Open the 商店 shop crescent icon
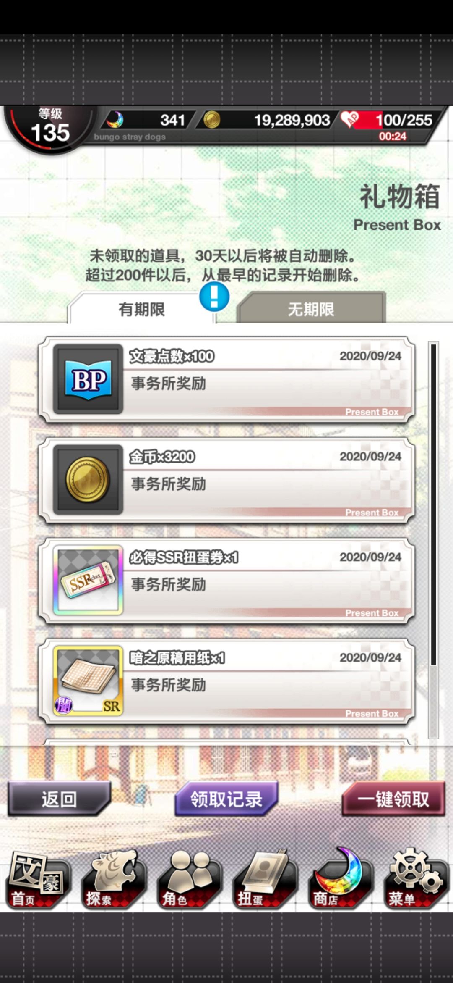The width and height of the screenshot is (453, 983). pos(340,880)
